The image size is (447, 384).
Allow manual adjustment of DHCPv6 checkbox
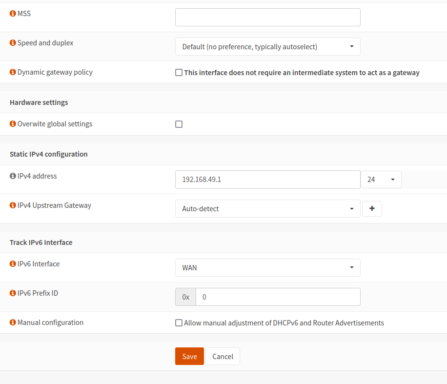(179, 323)
